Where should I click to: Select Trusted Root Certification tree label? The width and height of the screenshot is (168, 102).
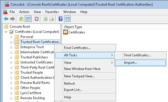tap(40, 42)
